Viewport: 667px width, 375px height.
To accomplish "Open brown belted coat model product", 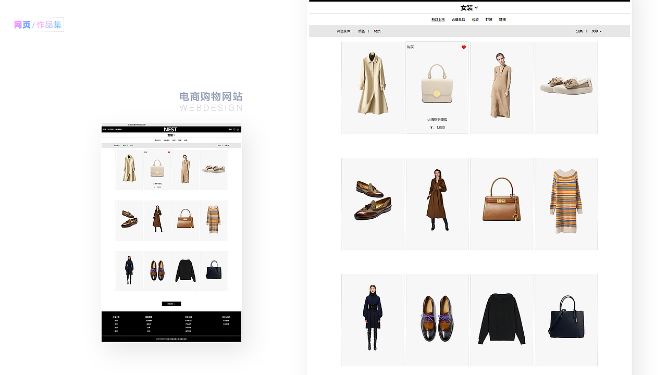I will point(437,204).
